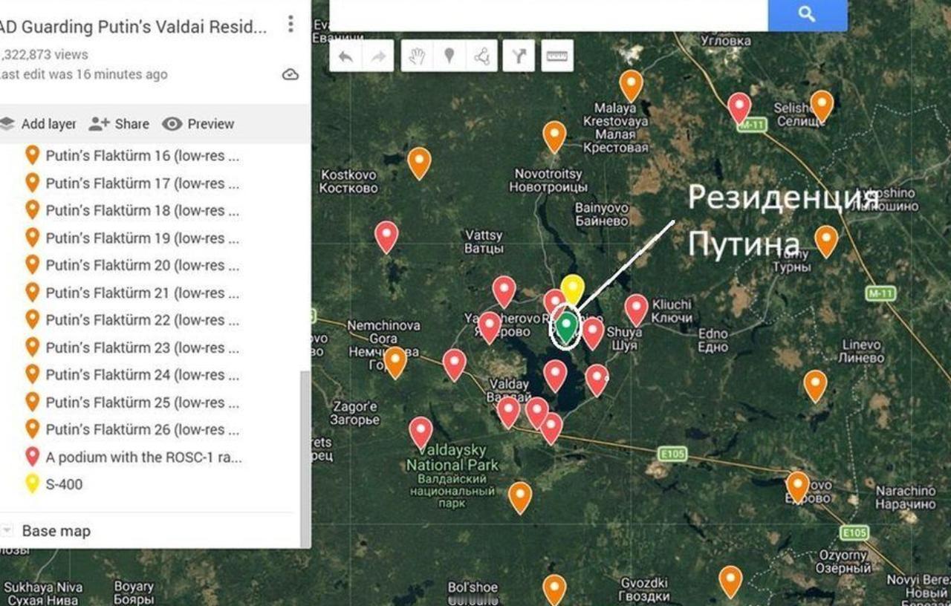Select the Draw a line tool
This screenshot has height=606, width=951.
pos(481,56)
